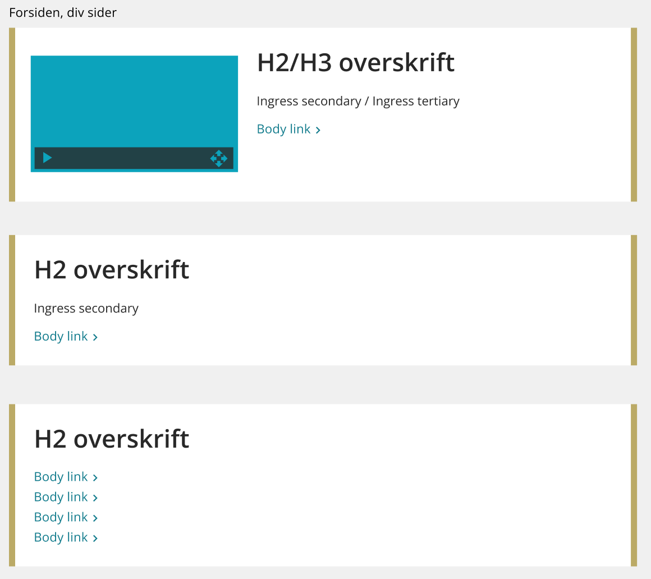This screenshot has height=579, width=651.
Task: Click the four-arrow fullscreen icon in video
Action: tap(219, 158)
